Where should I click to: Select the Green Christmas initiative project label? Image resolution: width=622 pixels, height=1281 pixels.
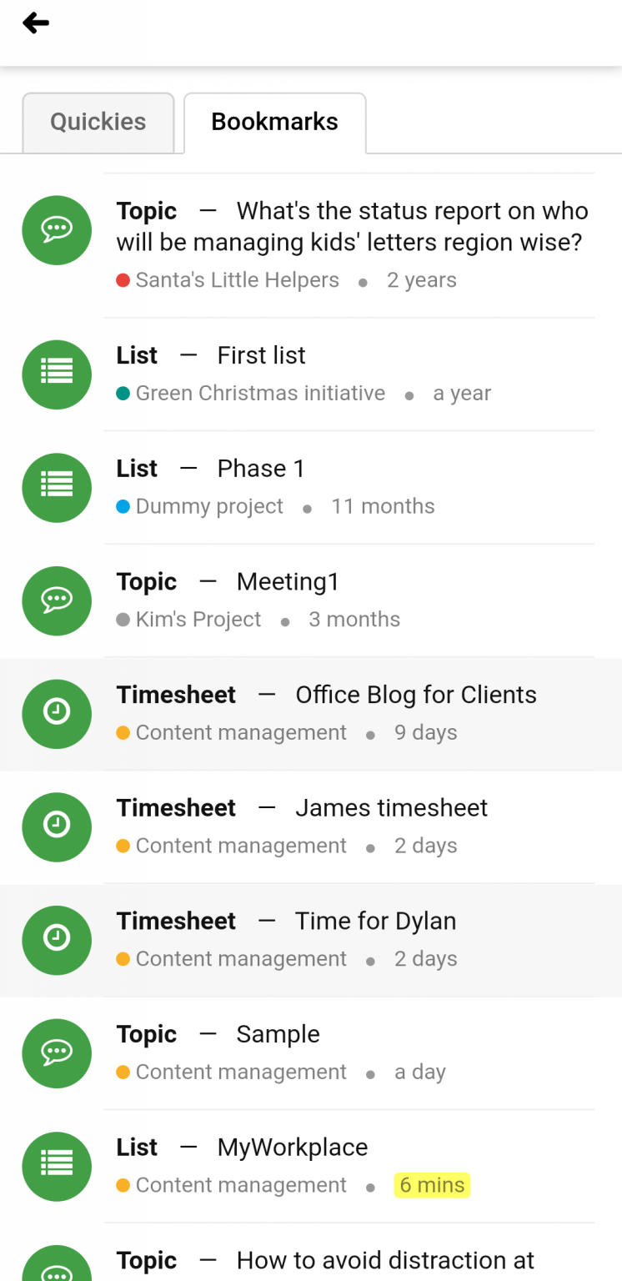pyautogui.click(x=259, y=393)
